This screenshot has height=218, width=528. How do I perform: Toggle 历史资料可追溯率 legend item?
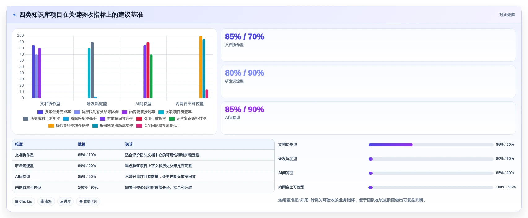click(x=41, y=119)
